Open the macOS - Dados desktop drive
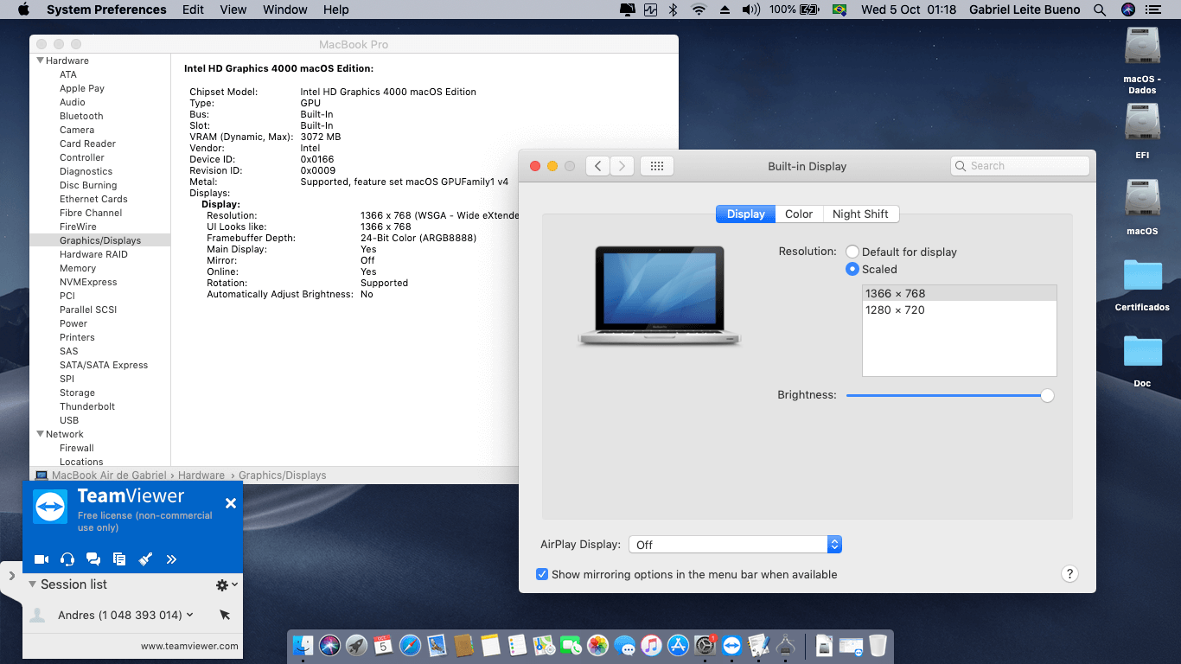The image size is (1181, 664). point(1142,59)
